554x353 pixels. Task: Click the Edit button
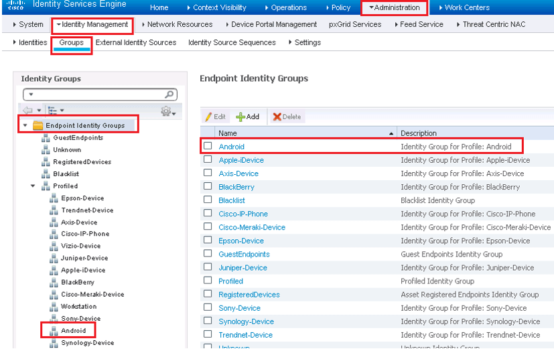pyautogui.click(x=216, y=117)
